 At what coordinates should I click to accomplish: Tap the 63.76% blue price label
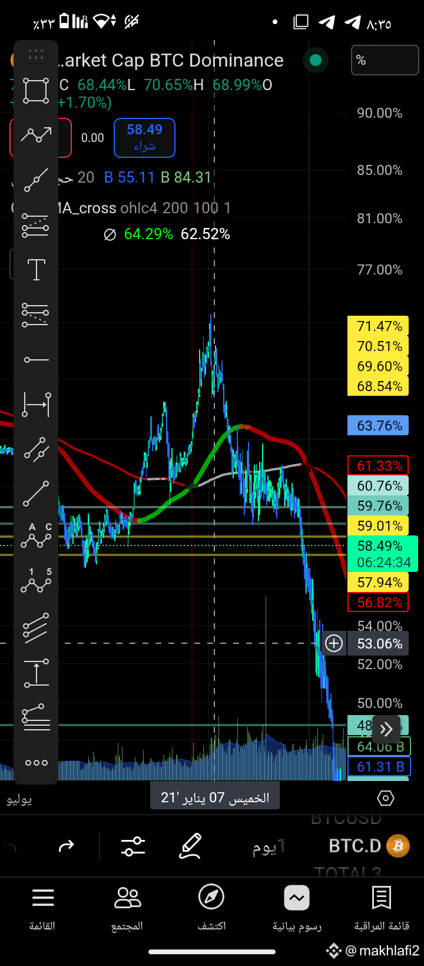coord(378,426)
